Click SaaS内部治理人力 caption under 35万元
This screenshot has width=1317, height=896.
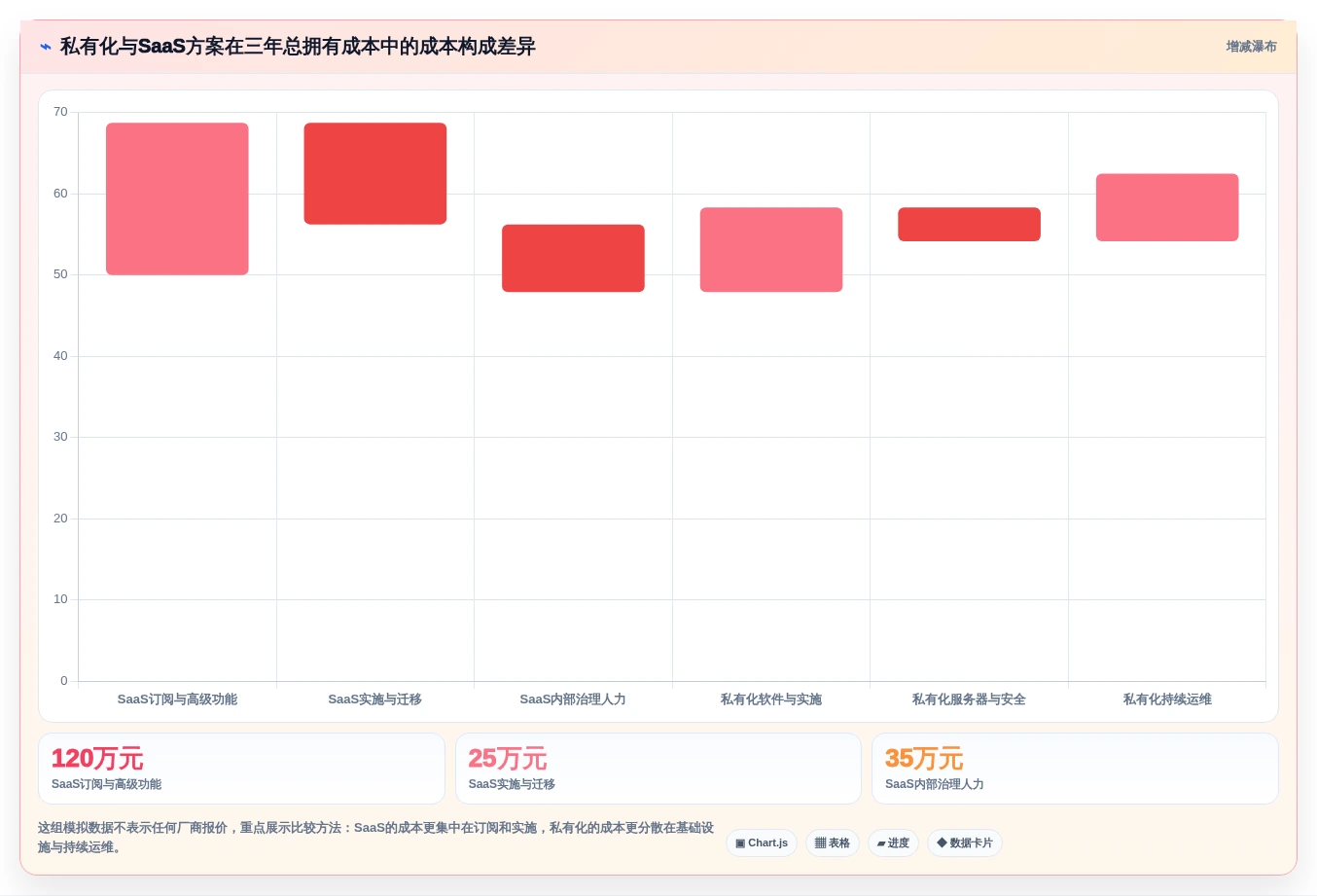click(x=934, y=784)
